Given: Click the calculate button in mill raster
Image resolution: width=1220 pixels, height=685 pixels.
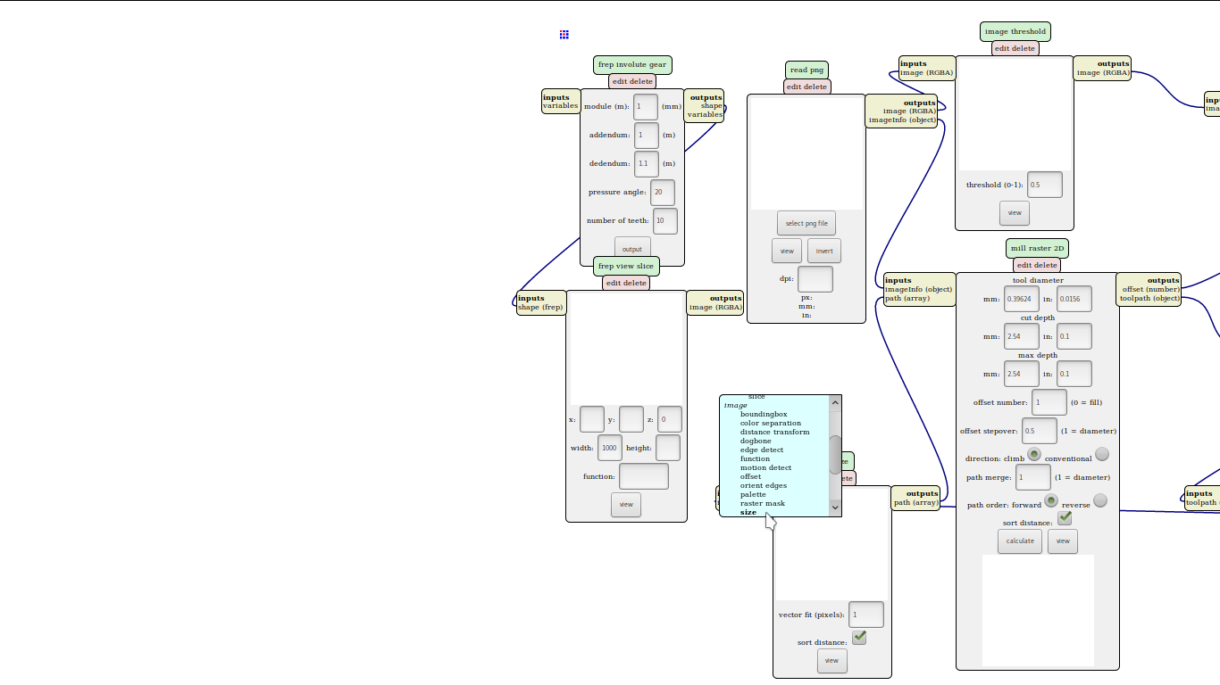Looking at the screenshot, I should [1020, 541].
